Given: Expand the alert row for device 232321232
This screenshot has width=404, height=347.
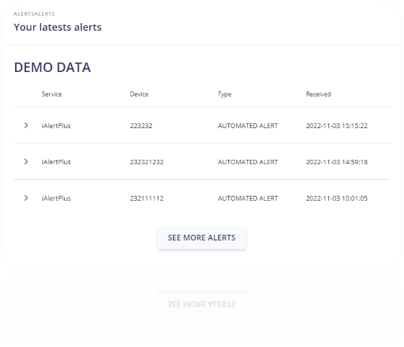Looking at the screenshot, I should coord(26,162).
